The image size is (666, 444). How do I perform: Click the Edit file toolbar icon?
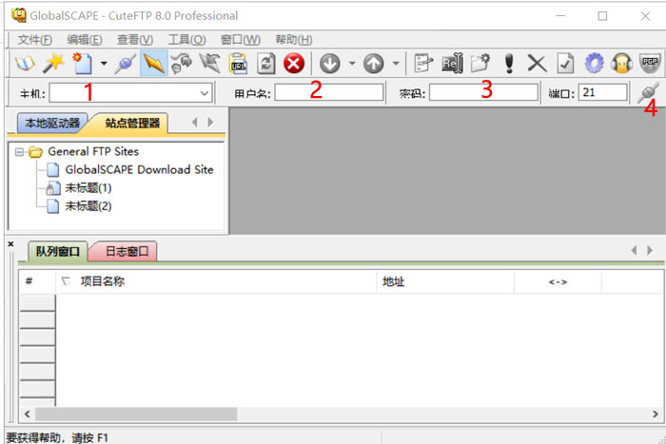click(423, 64)
